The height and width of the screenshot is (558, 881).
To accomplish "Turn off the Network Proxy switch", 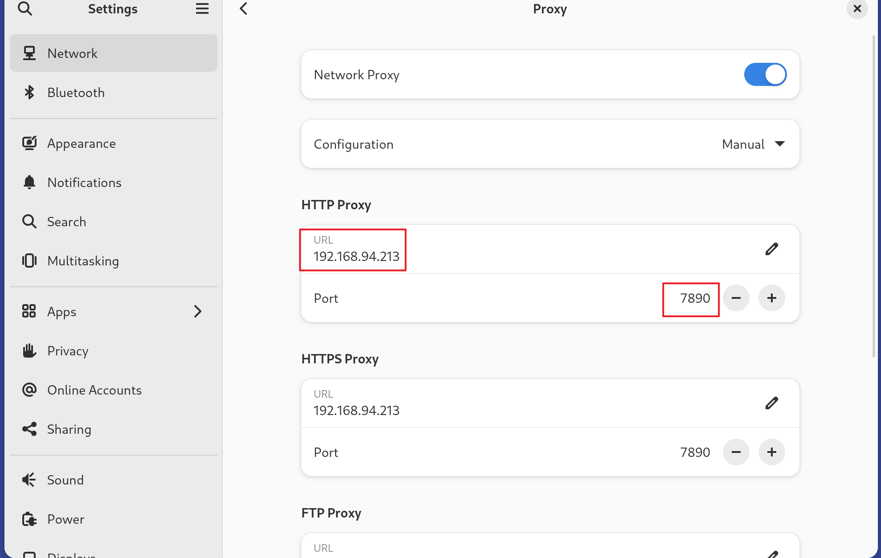I will pyautogui.click(x=765, y=74).
